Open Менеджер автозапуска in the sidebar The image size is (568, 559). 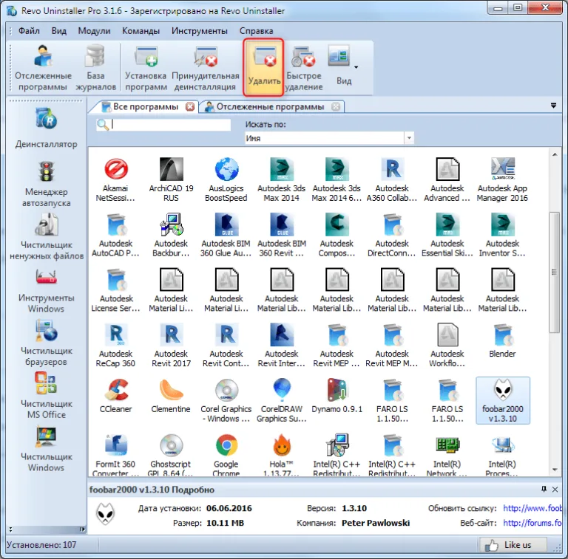[x=47, y=185]
